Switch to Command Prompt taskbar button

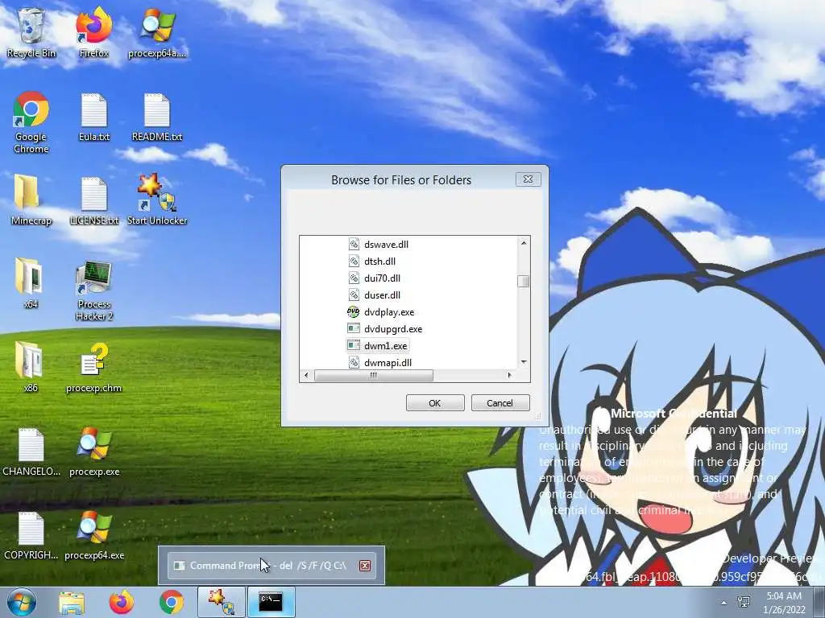tap(271, 602)
